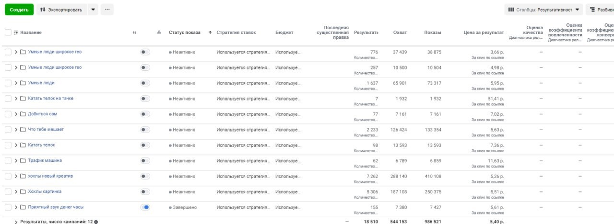614x224 pixels.
Task: Select checkbox for Катать телок на тачке
Action: click(8, 99)
